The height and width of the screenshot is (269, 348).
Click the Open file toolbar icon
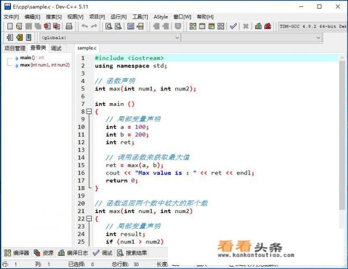19,26
